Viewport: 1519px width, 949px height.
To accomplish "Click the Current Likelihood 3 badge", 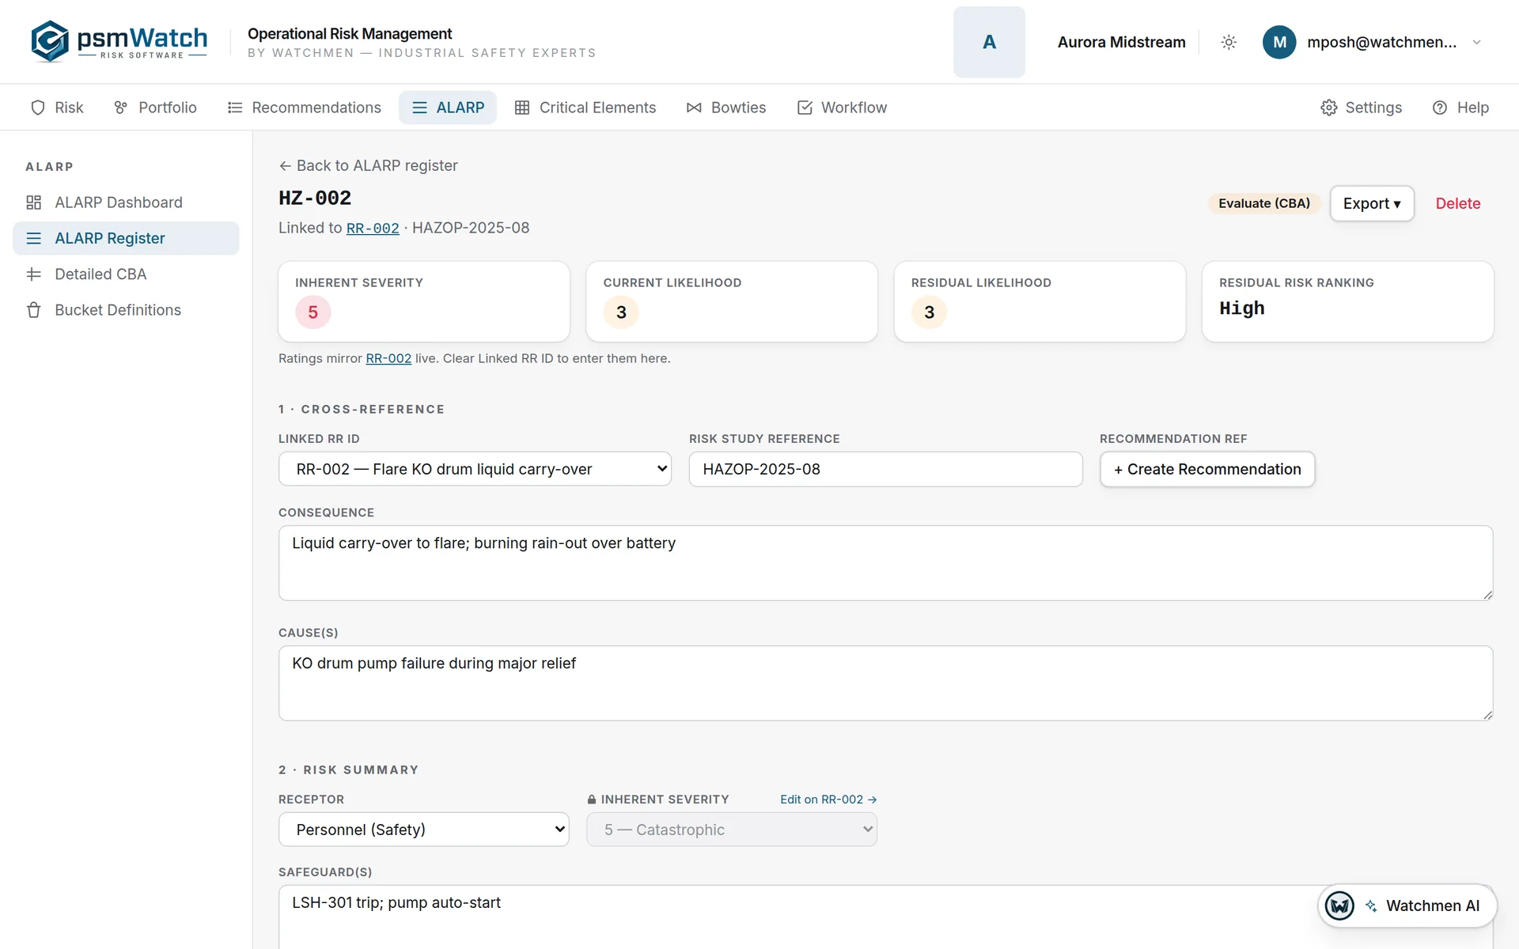I will pos(621,312).
